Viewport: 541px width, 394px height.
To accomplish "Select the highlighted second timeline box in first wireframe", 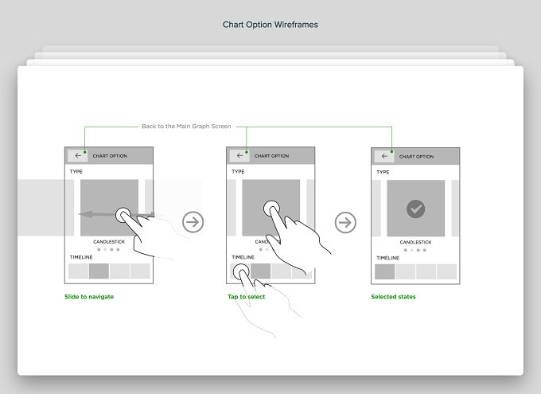I will [x=99, y=271].
